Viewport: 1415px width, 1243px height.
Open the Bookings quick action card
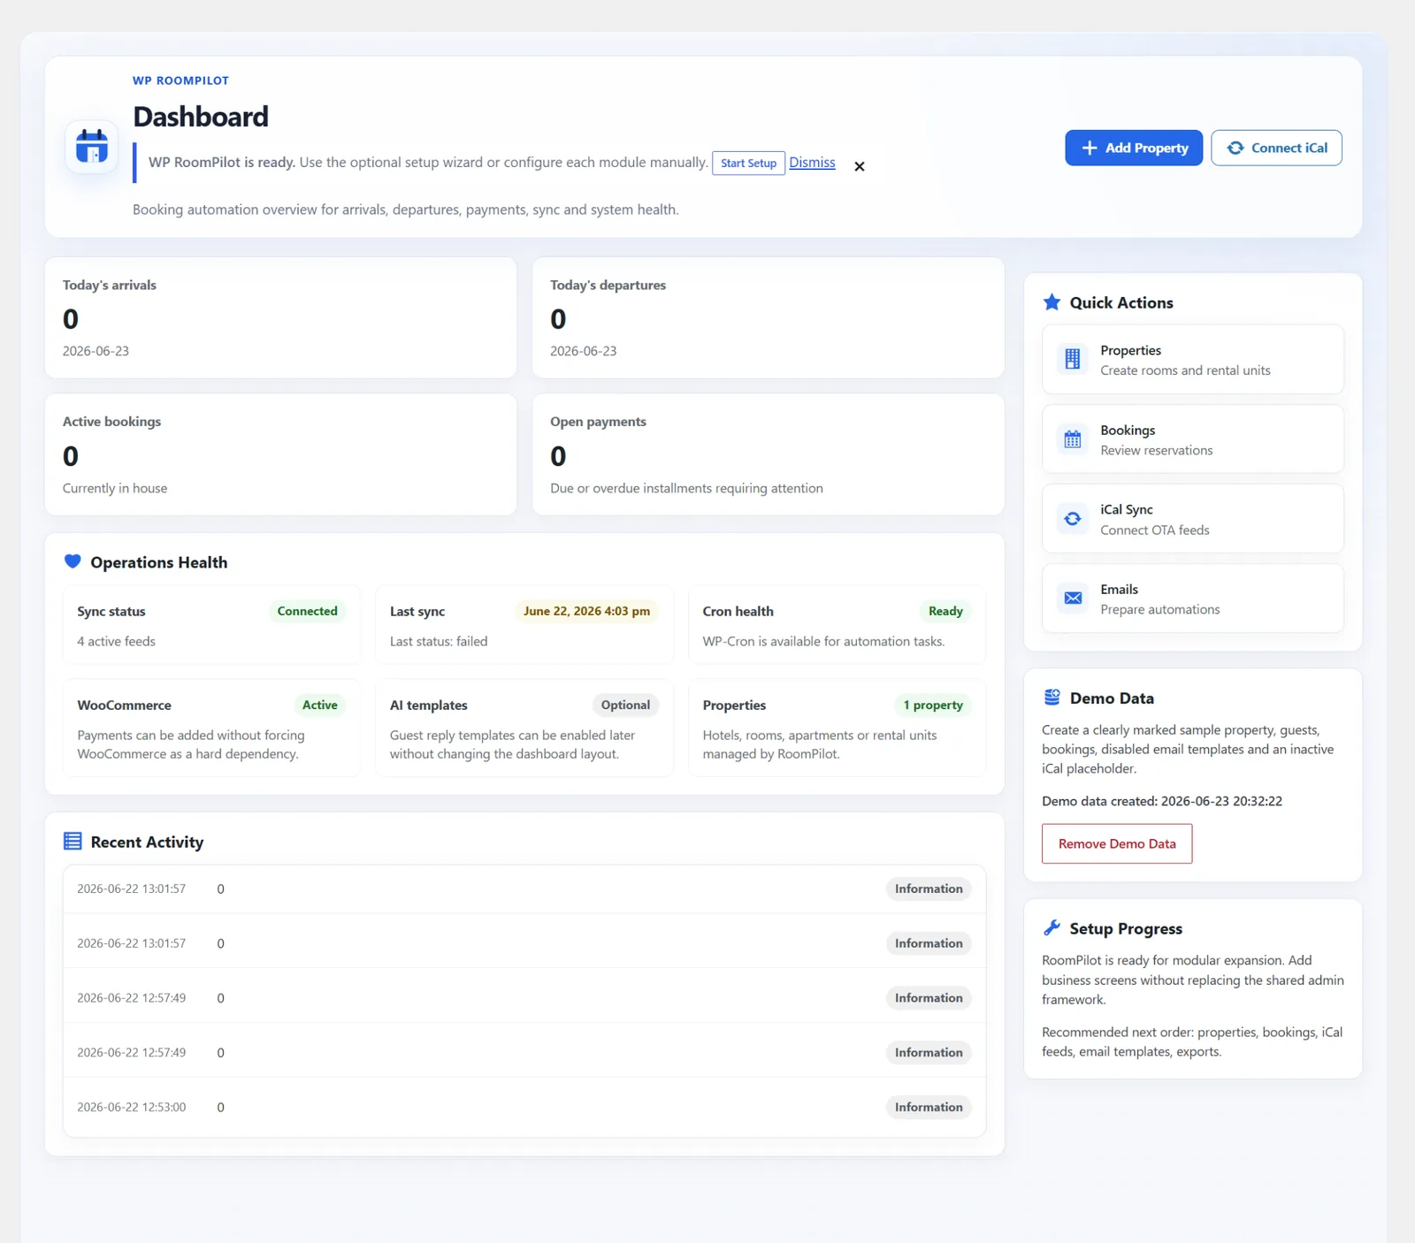pos(1193,439)
